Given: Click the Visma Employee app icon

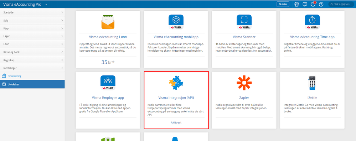Looking at the screenshot, I should point(108,83).
